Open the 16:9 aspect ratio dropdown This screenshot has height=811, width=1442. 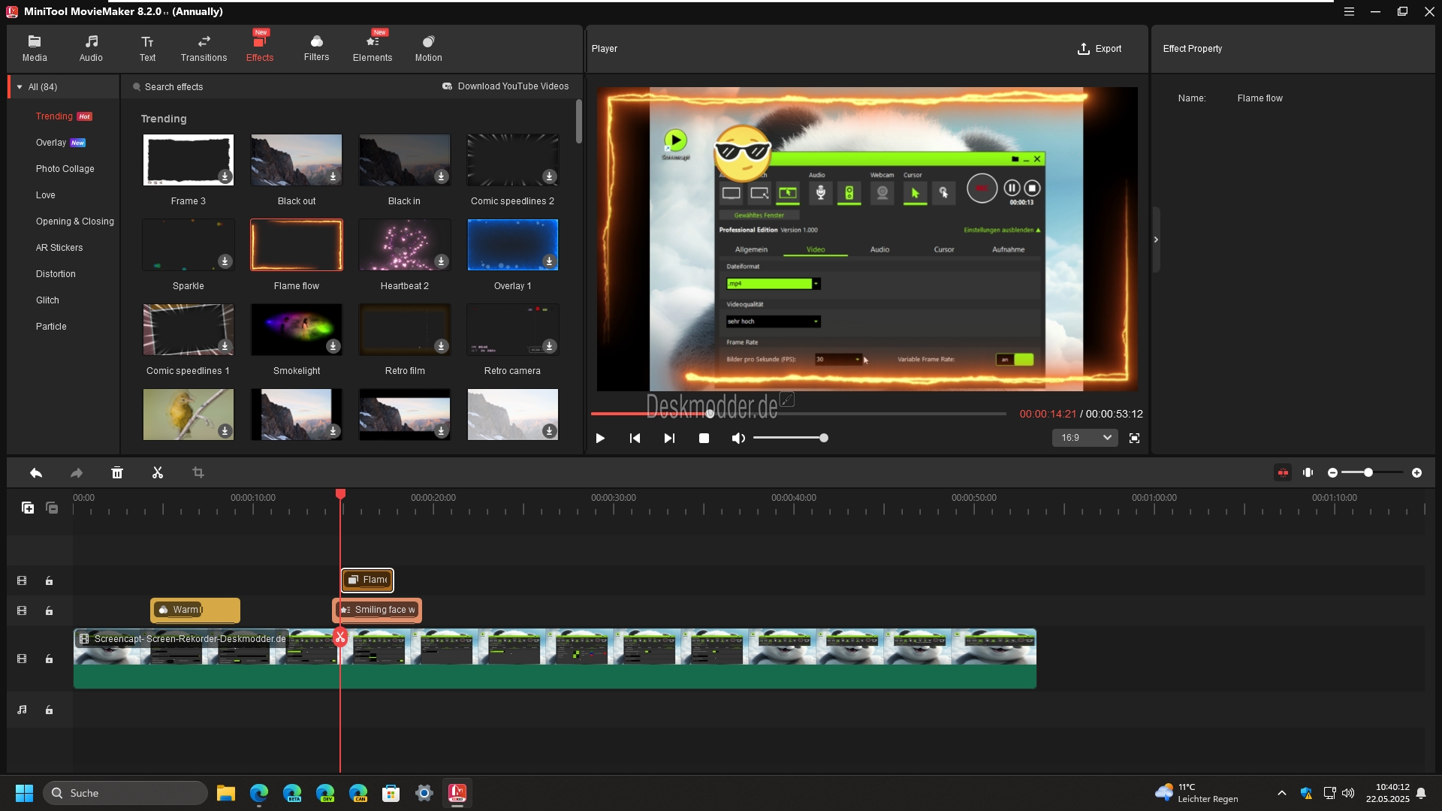coord(1085,438)
